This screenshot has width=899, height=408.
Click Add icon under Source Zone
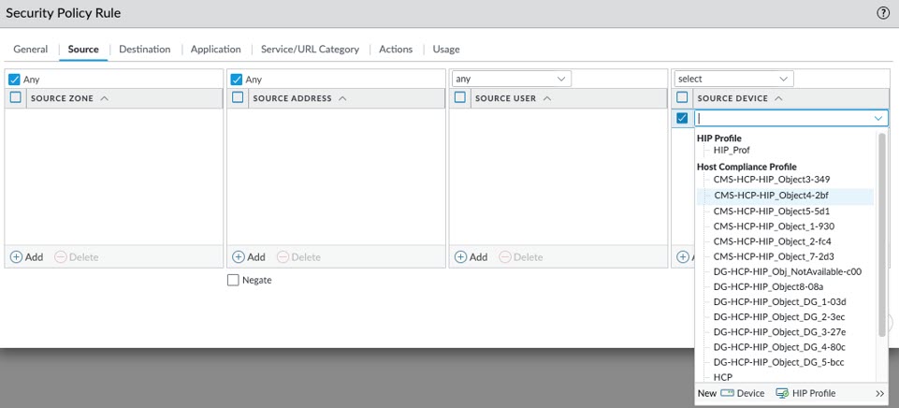[x=16, y=256]
